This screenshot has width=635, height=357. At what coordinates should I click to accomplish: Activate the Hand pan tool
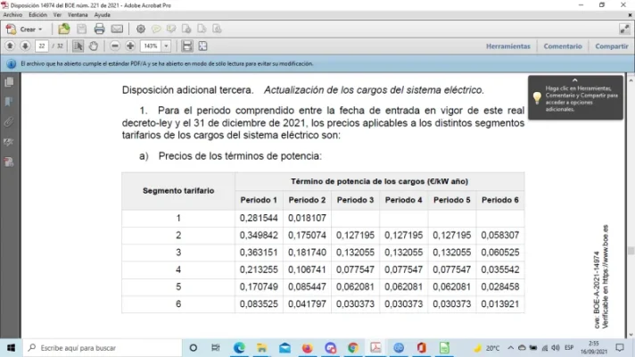click(x=93, y=46)
